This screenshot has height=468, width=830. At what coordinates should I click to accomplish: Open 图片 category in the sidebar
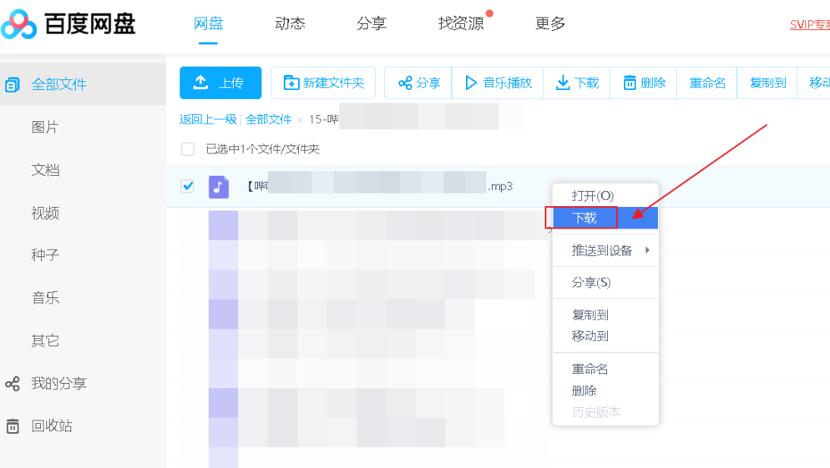[x=45, y=127]
